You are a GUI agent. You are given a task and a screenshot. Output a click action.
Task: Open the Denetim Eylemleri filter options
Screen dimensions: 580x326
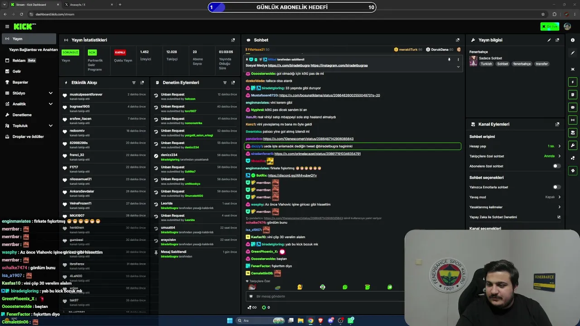coord(225,83)
